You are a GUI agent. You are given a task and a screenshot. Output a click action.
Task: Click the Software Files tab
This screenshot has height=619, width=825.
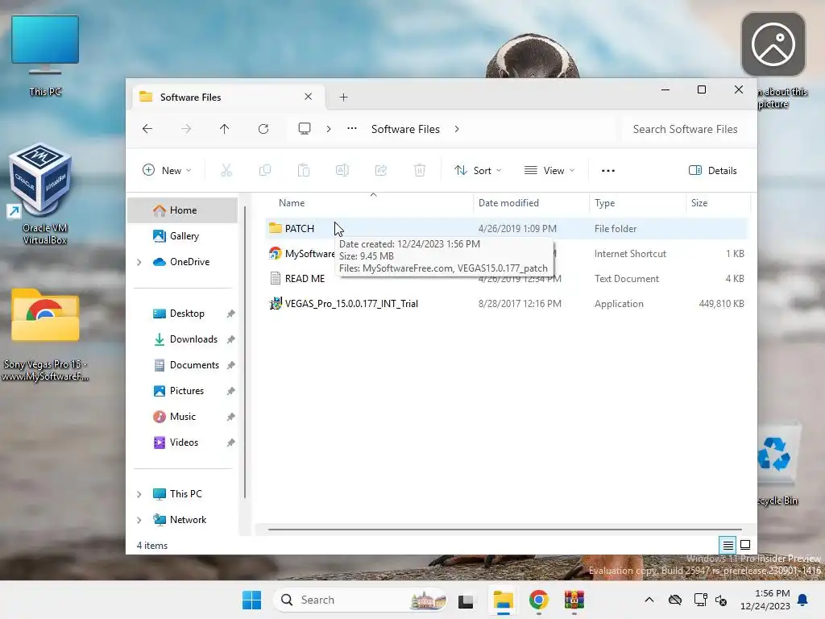226,97
